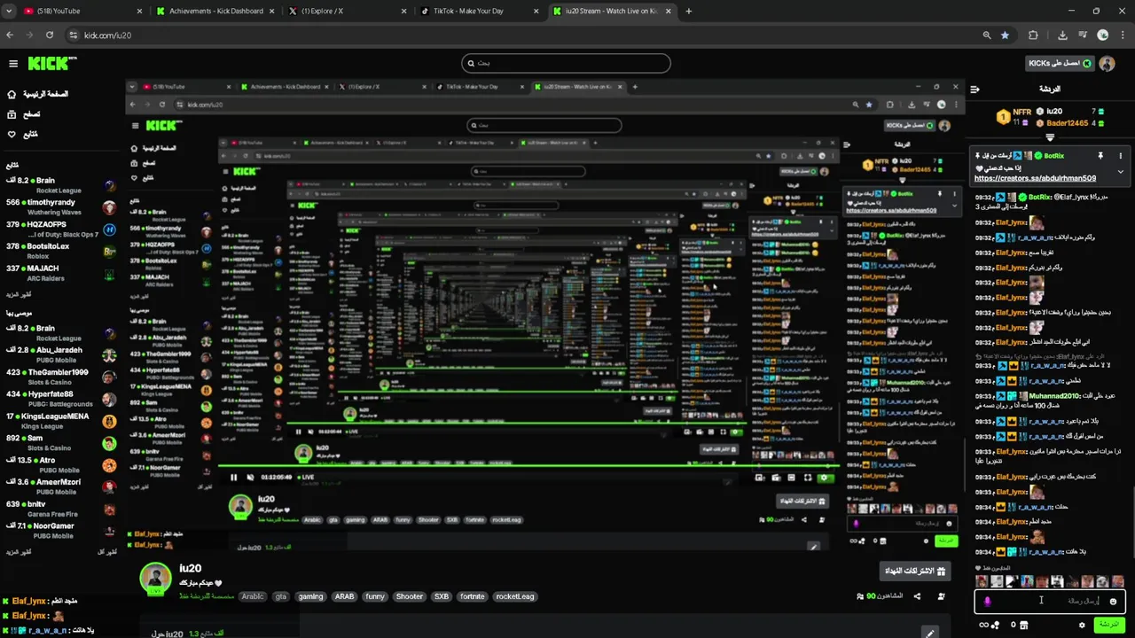Open bnitv Garena Free Fire channel
Screen dimensions: 1135x638
tap(61, 509)
